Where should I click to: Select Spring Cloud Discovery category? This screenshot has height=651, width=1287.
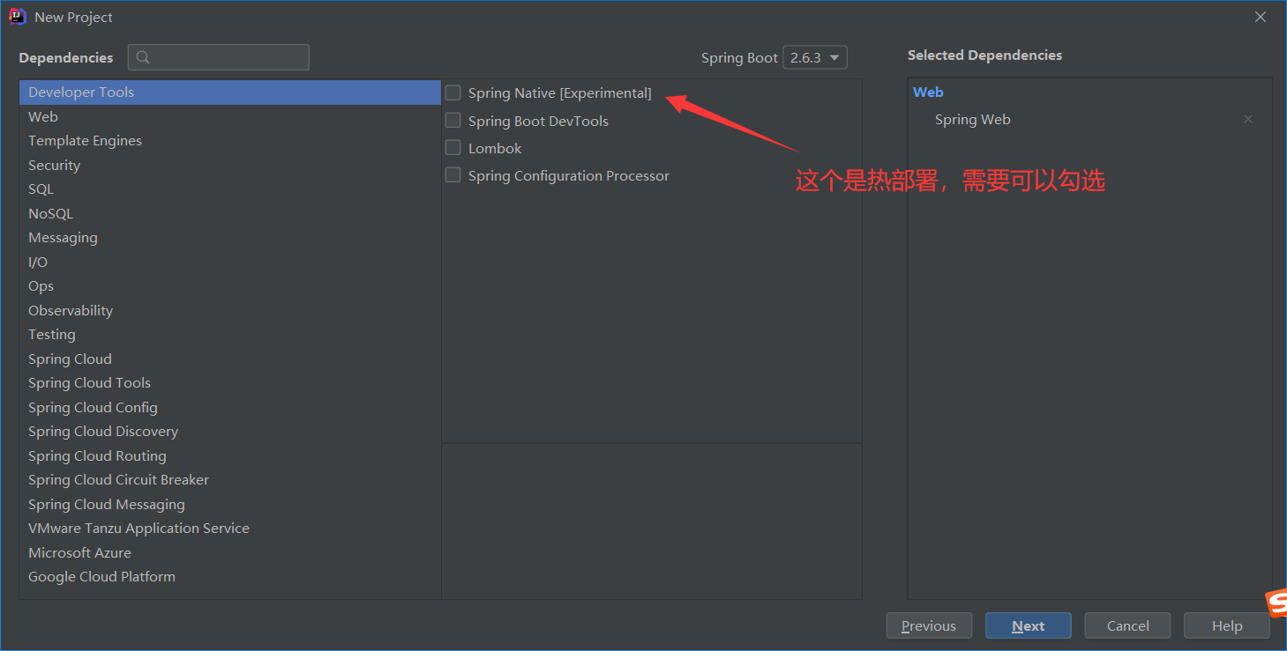[x=230, y=432]
